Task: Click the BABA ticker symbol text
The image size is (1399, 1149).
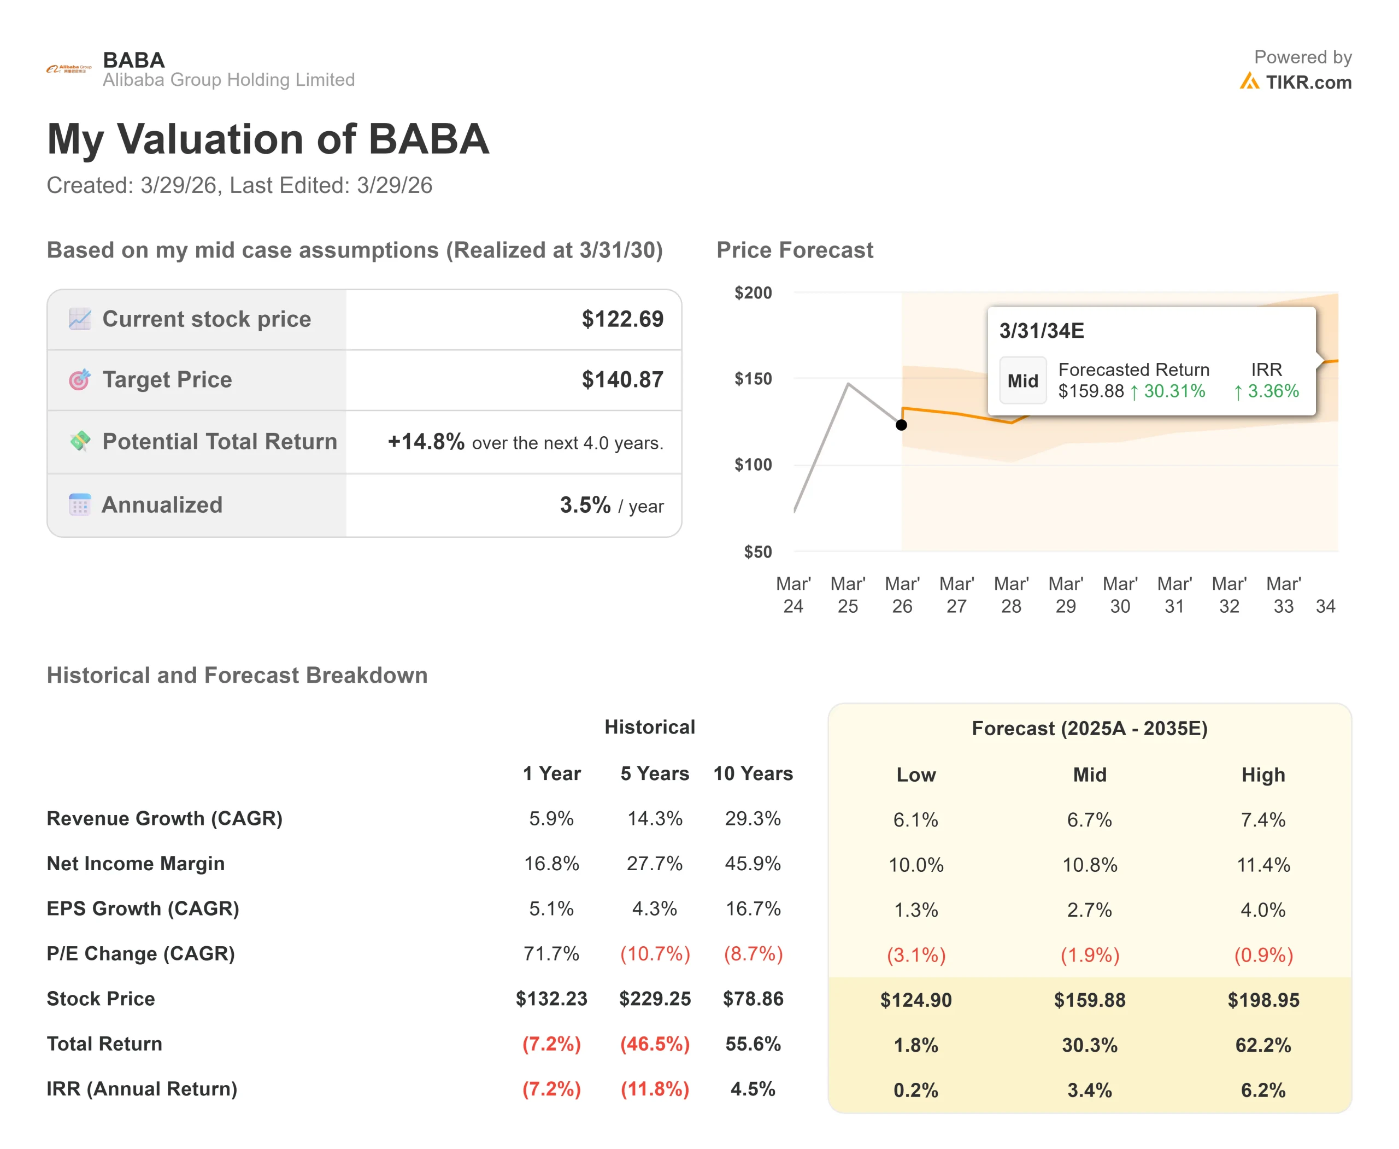Action: (134, 60)
